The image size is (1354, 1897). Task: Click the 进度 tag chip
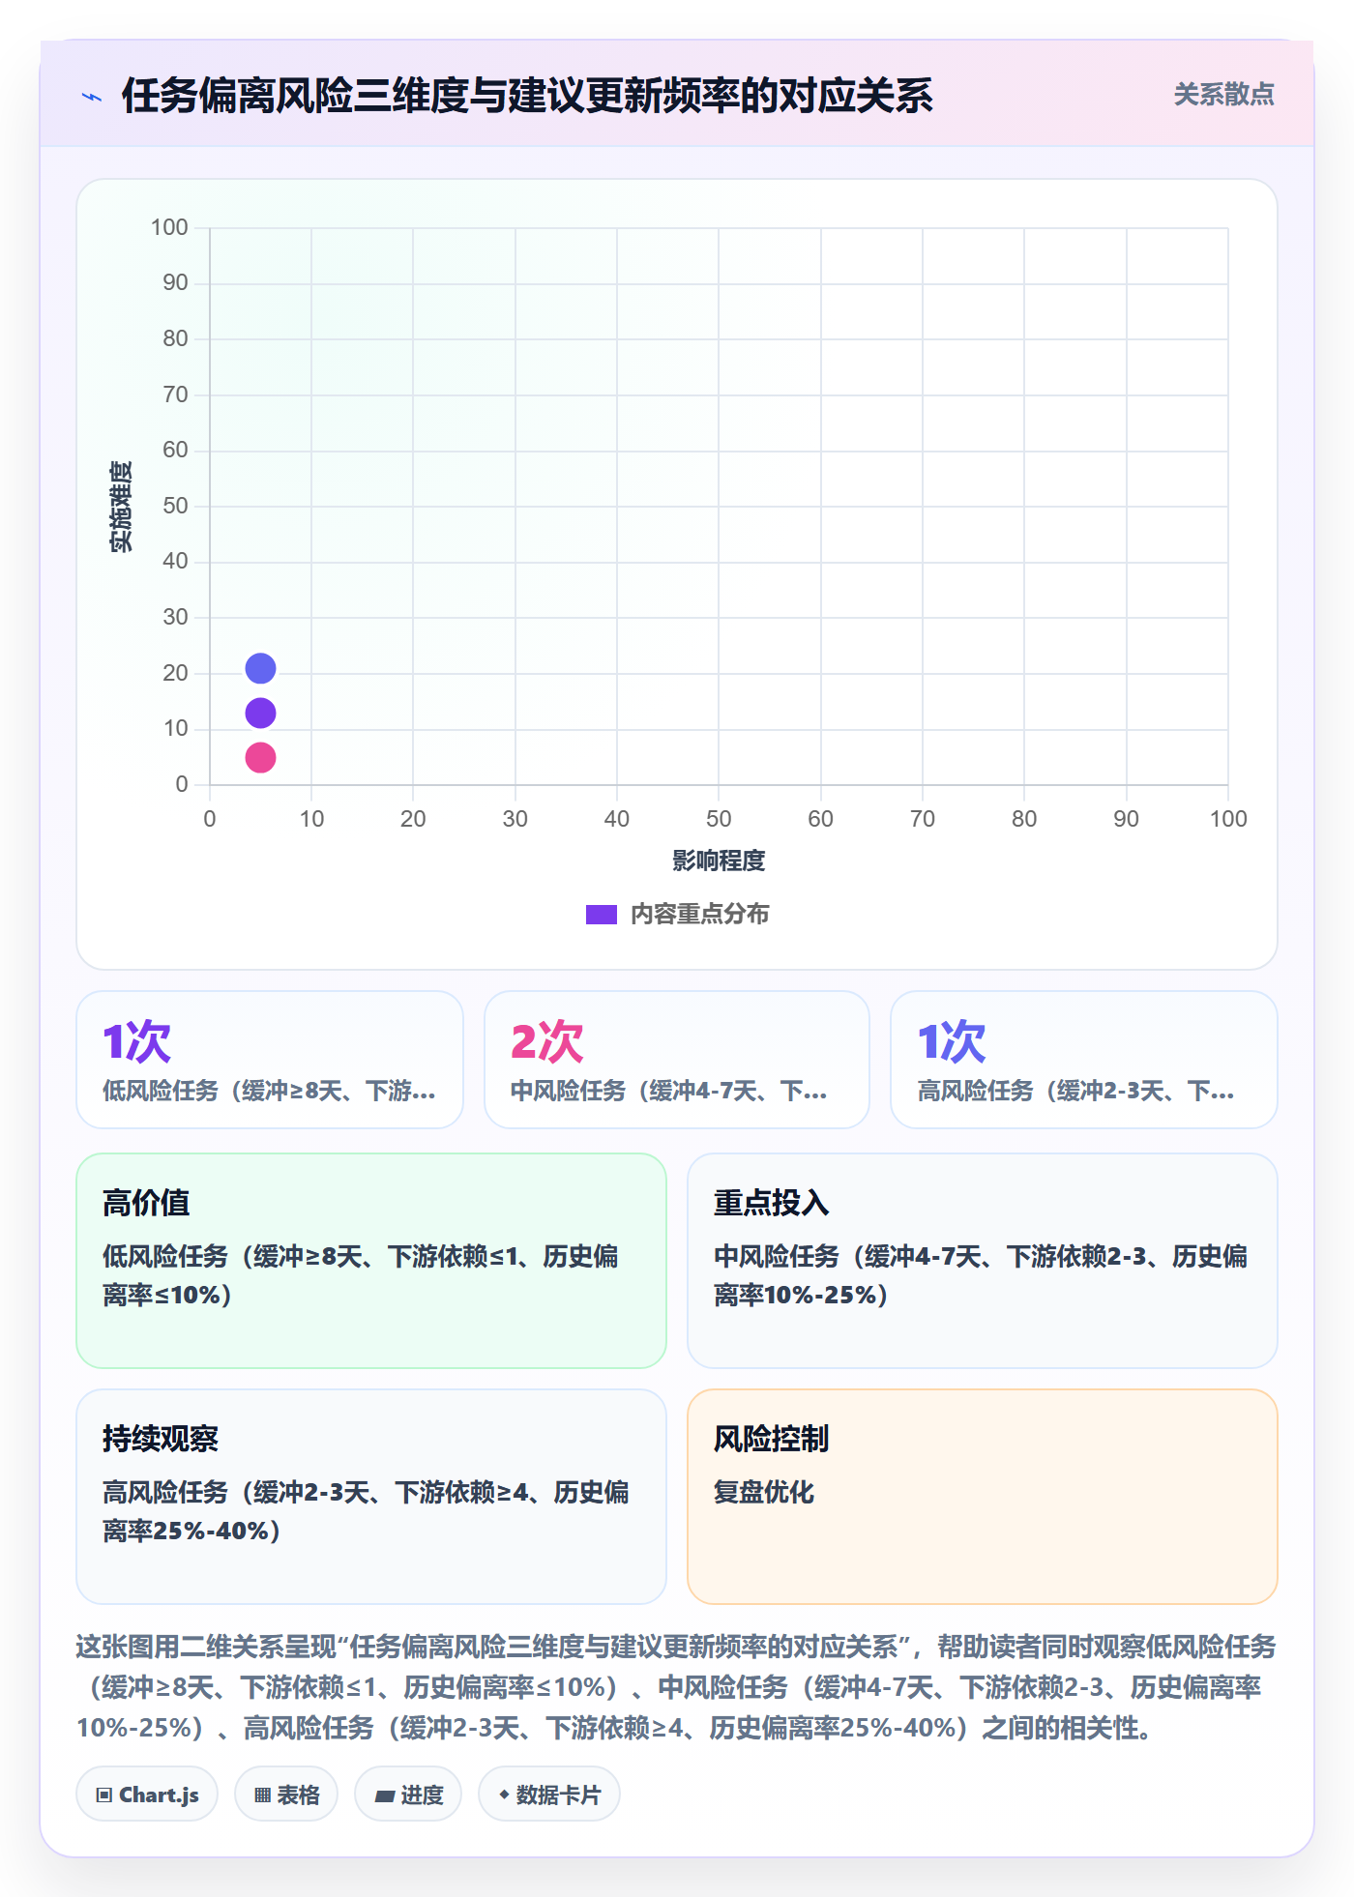point(408,1795)
